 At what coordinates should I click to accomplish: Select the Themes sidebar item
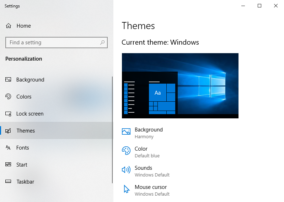tap(56, 131)
